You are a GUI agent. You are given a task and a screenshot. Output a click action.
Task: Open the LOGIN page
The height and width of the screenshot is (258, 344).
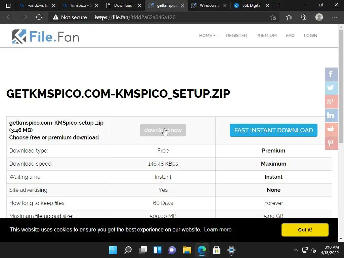click(310, 35)
